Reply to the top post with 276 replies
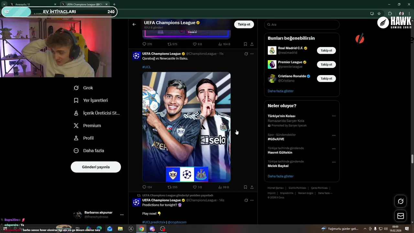 coord(147,44)
